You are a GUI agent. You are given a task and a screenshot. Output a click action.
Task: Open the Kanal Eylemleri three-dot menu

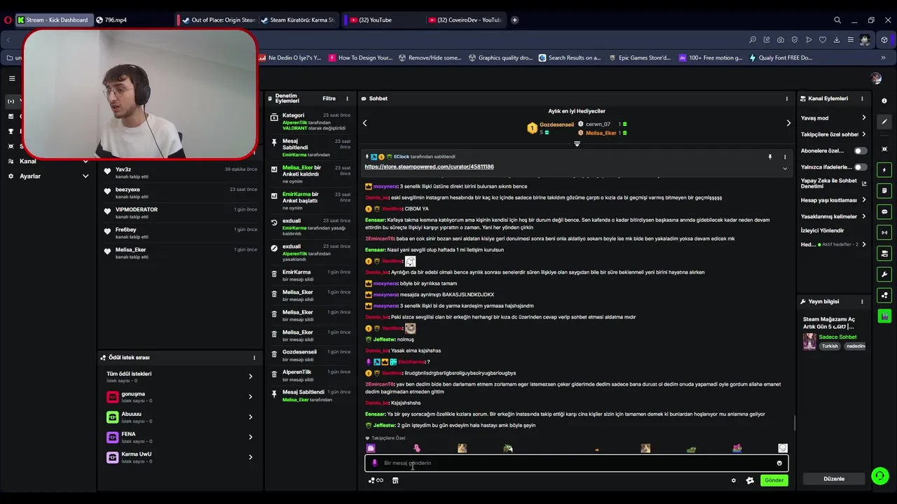[x=862, y=99]
